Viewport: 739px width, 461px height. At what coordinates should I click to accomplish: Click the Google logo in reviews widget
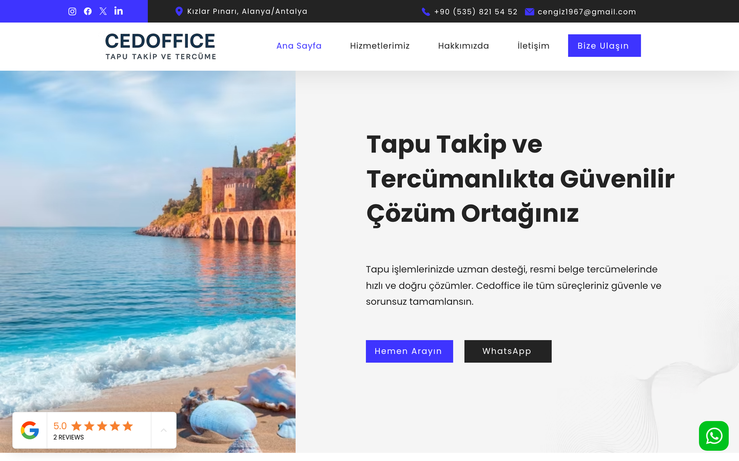(x=30, y=430)
